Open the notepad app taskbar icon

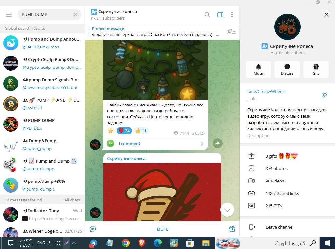110,243
